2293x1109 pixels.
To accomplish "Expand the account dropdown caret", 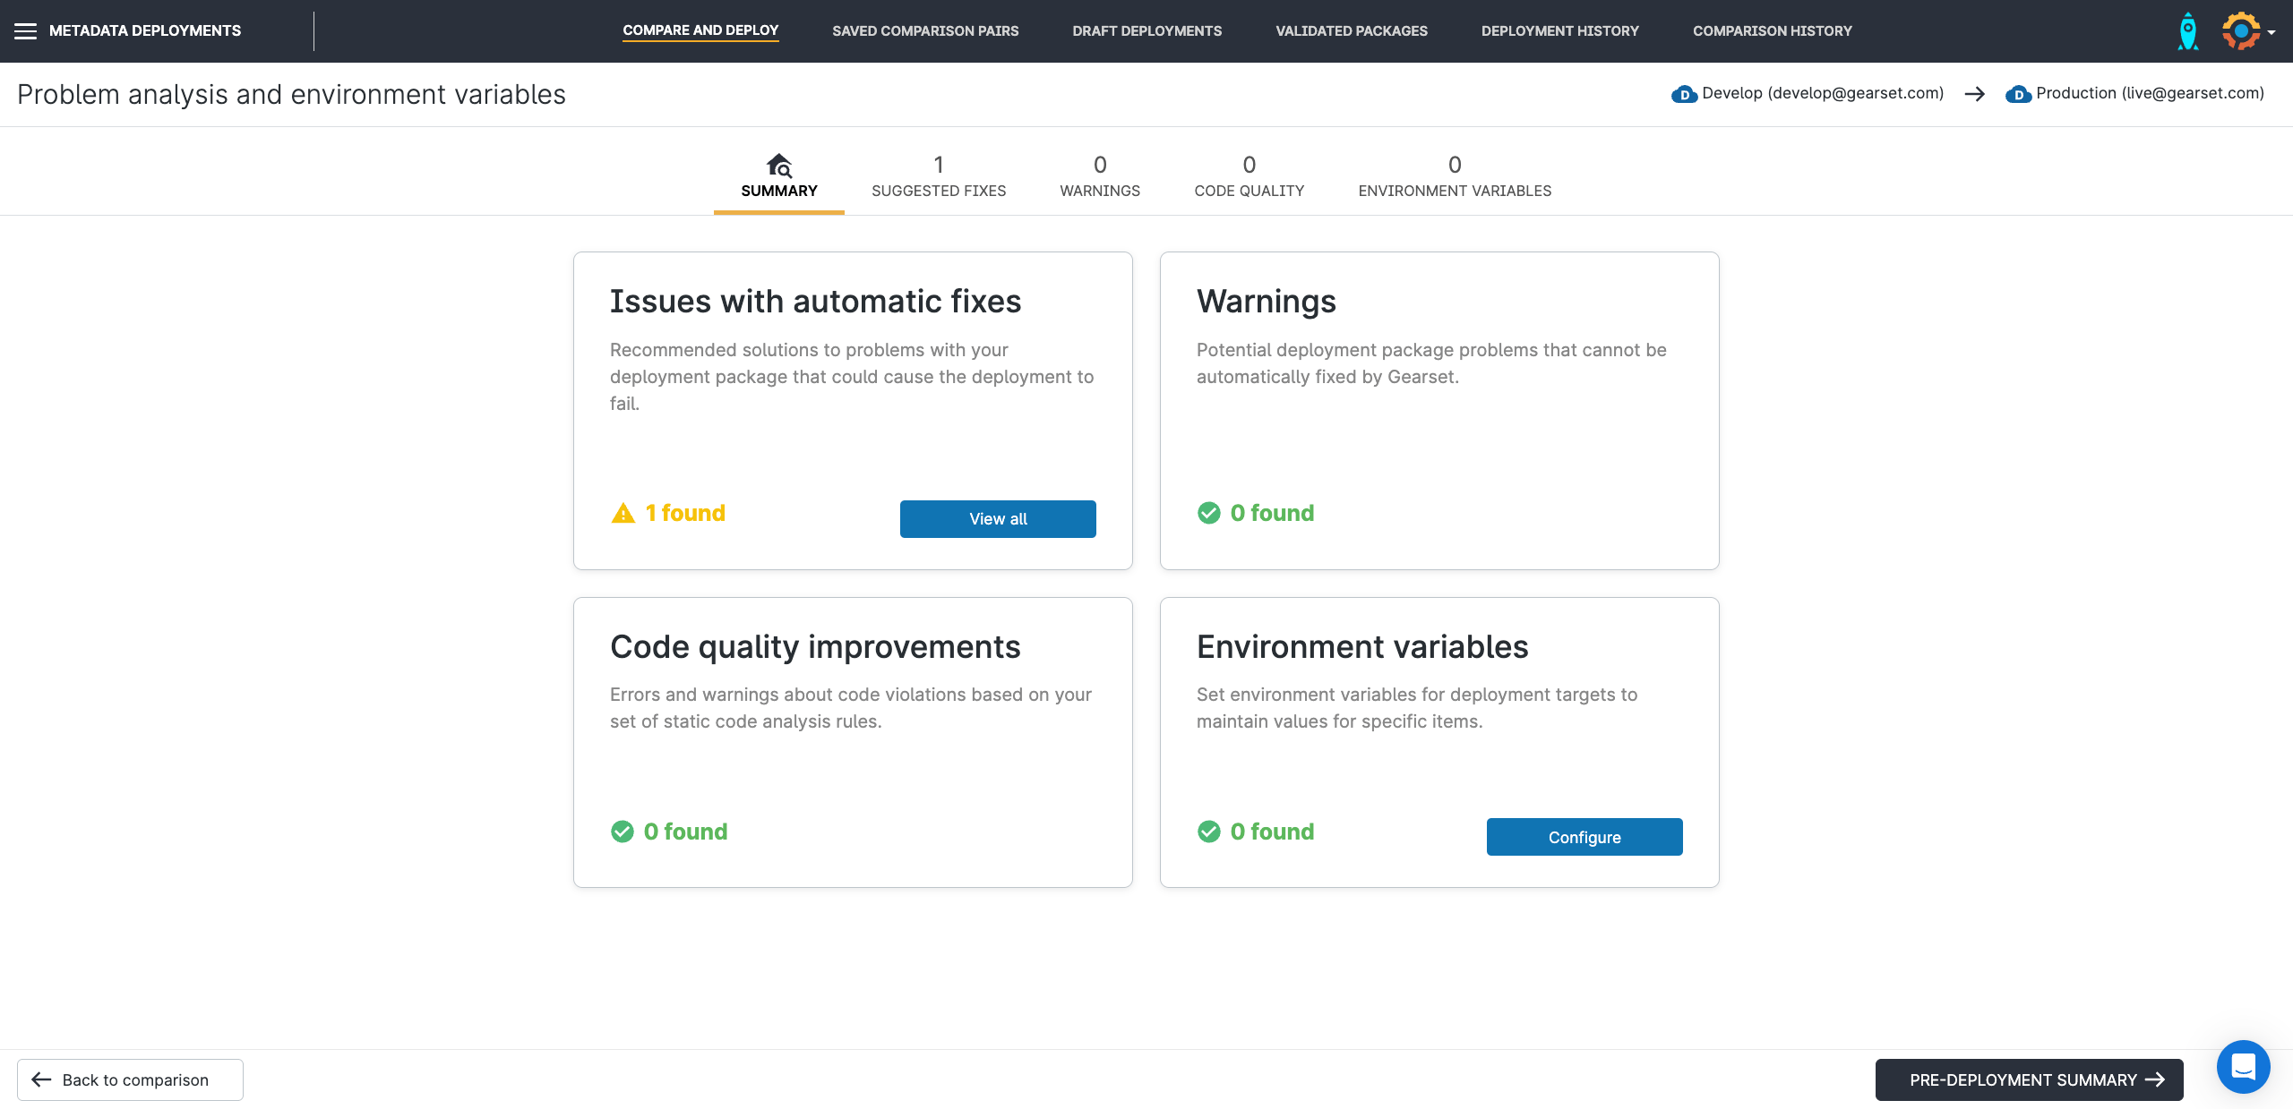I will pos(2272,32).
